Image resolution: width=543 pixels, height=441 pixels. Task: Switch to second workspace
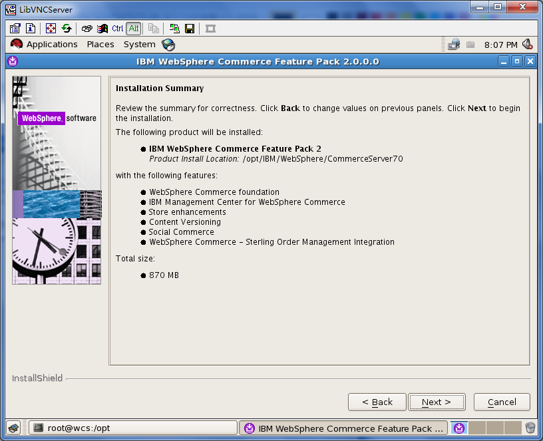coord(477,428)
